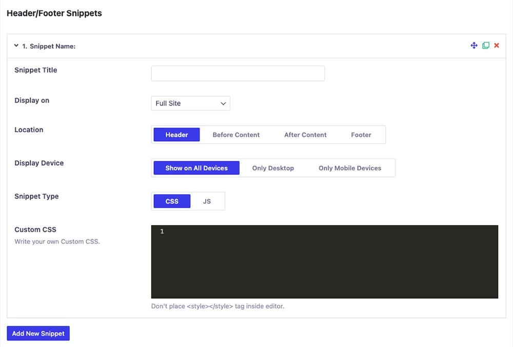Delete snippet with the red X icon
The width and height of the screenshot is (513, 347).
[497, 46]
